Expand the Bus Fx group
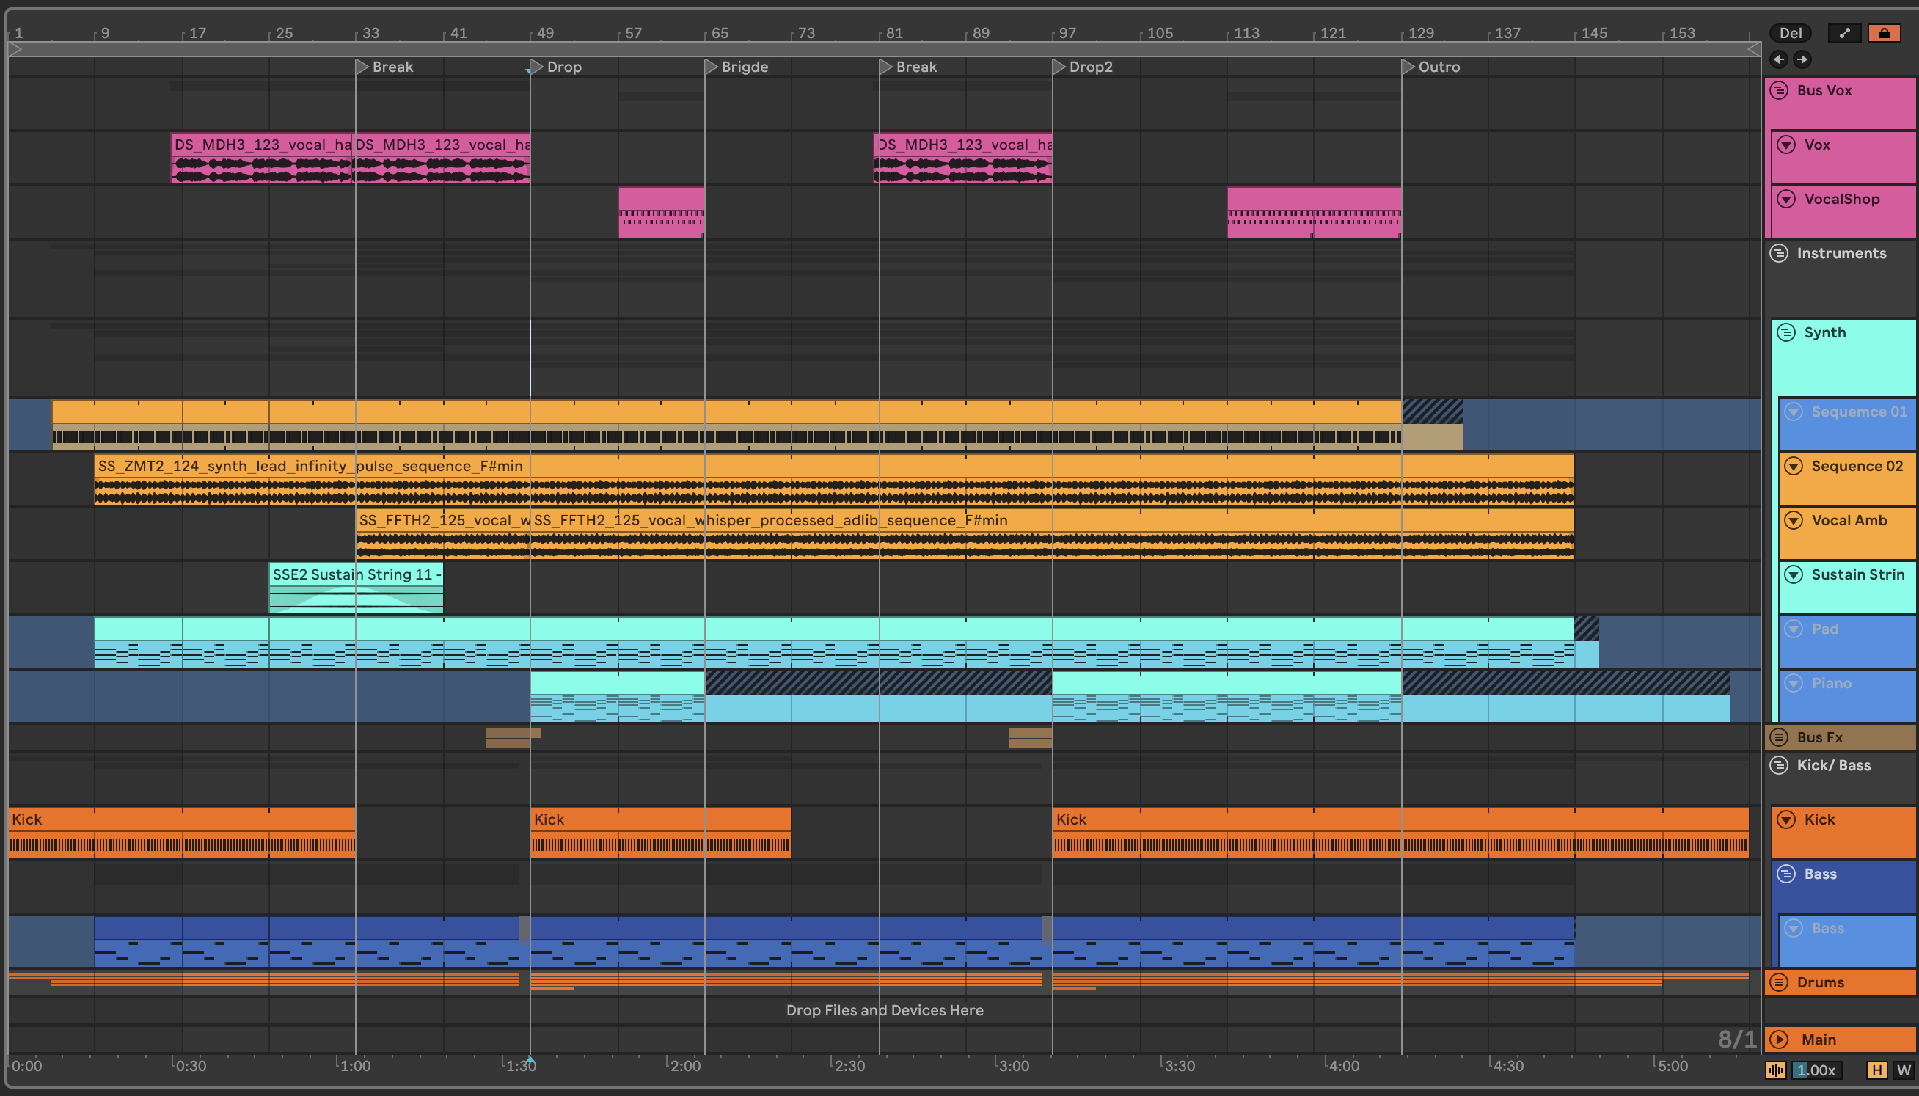 click(1779, 737)
